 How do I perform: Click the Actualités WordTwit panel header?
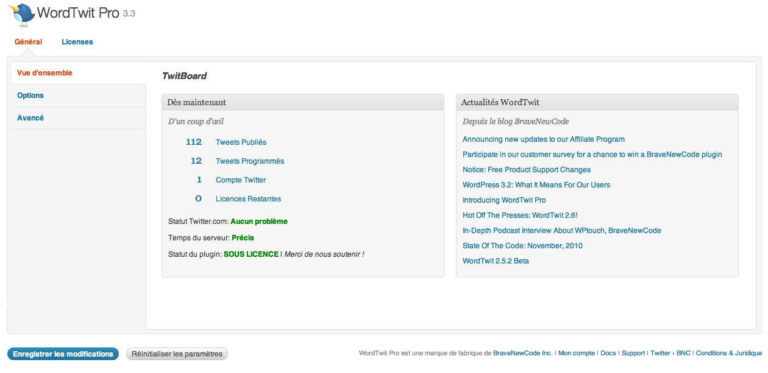click(597, 102)
